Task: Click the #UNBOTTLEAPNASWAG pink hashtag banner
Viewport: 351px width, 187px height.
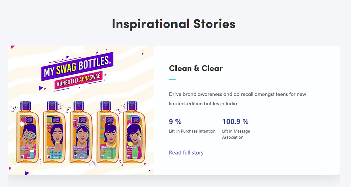Action: [79, 81]
